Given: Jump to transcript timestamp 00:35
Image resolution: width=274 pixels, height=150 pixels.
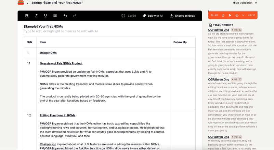Looking at the screenshot, I should click(236, 79).
